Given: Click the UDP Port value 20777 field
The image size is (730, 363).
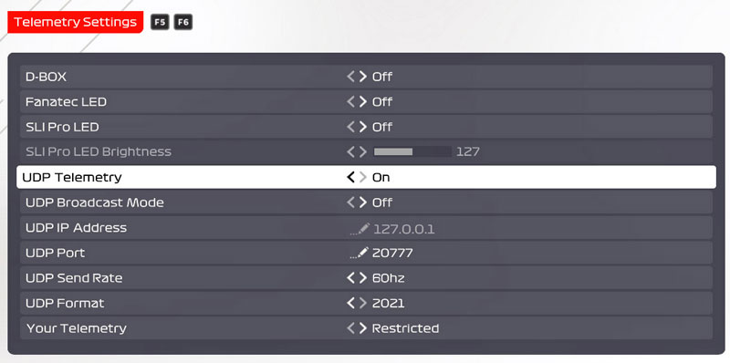Looking at the screenshot, I should (x=392, y=253).
